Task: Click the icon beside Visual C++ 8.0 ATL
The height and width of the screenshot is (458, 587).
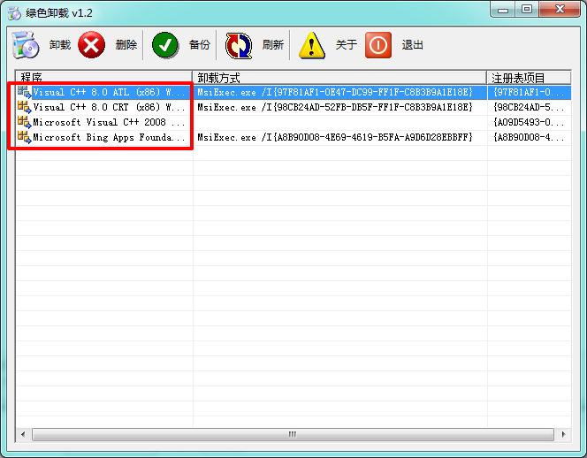Action: 25,92
